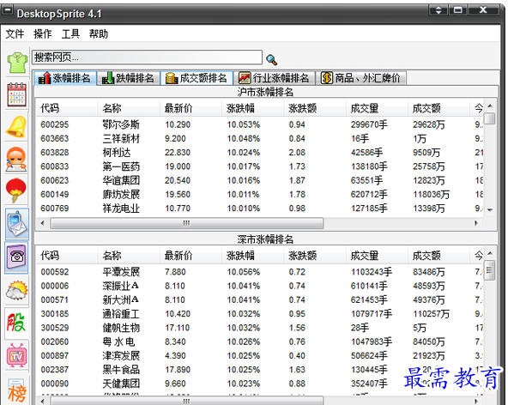Open the purple telephone directory icon
The height and width of the screenshot is (405, 508).
pos(16,257)
